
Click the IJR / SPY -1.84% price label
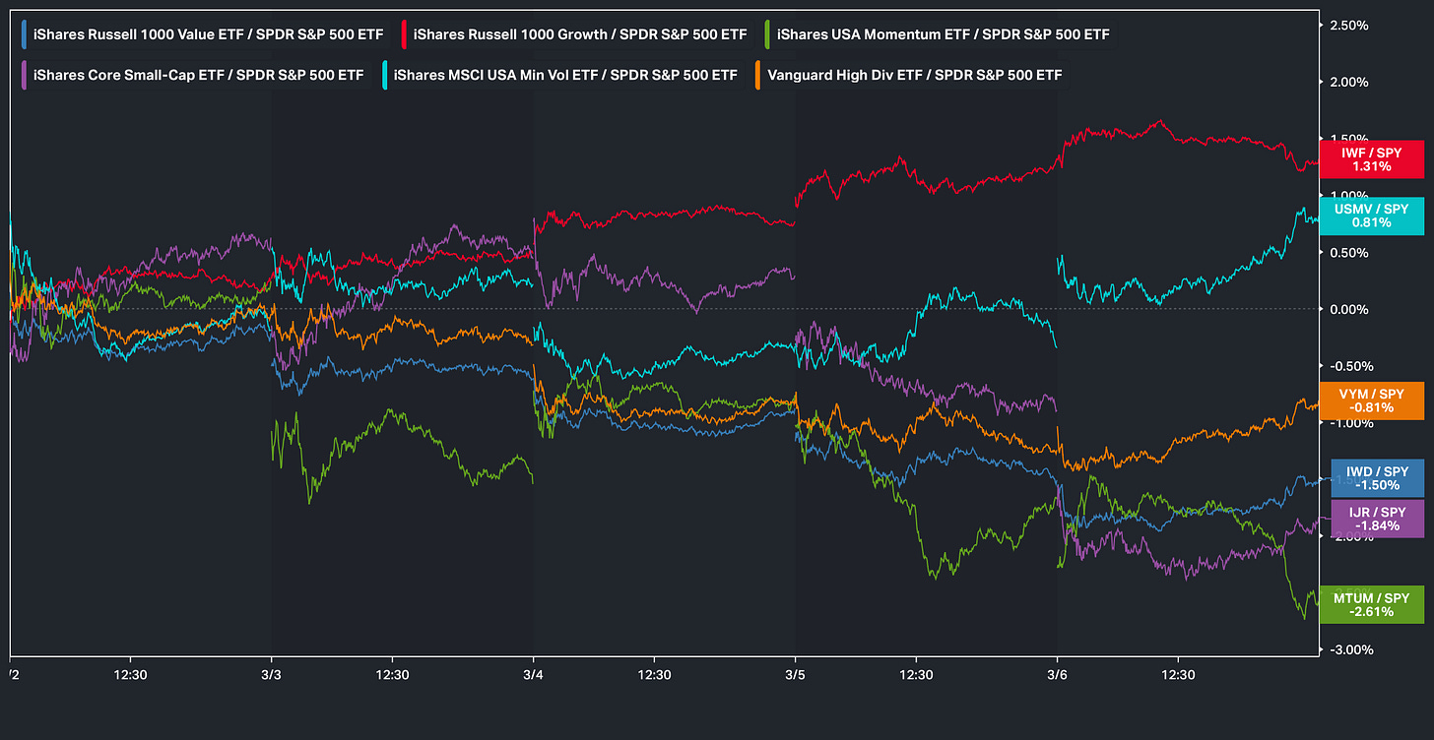(1376, 519)
